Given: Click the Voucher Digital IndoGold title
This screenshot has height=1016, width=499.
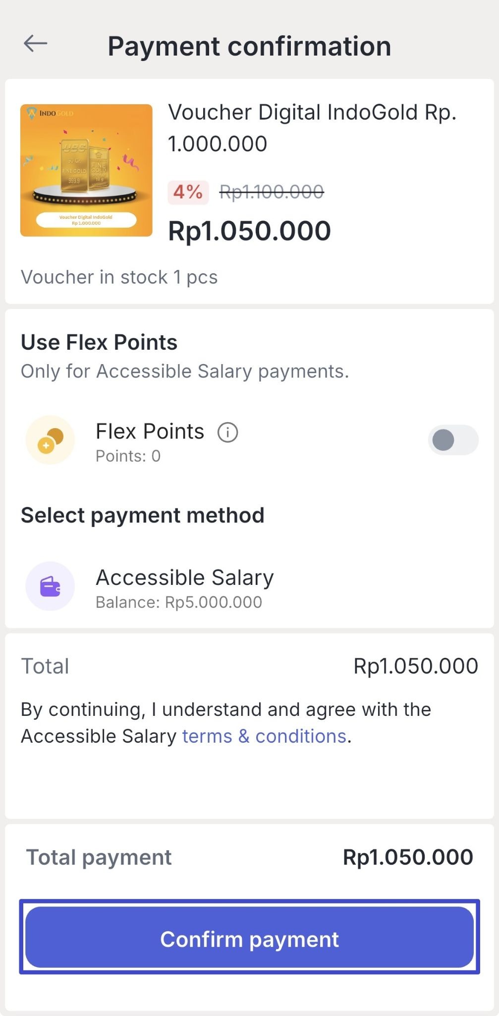Looking at the screenshot, I should click(312, 128).
